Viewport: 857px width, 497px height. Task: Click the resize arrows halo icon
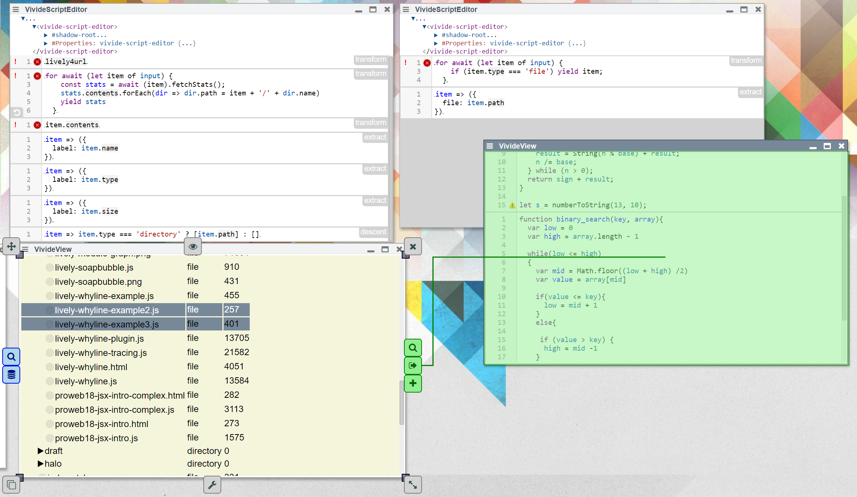413,485
